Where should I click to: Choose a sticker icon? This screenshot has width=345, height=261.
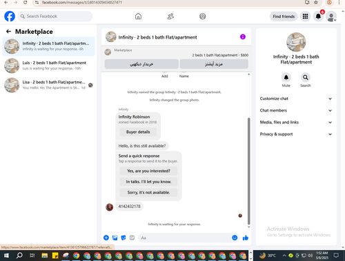124,238
